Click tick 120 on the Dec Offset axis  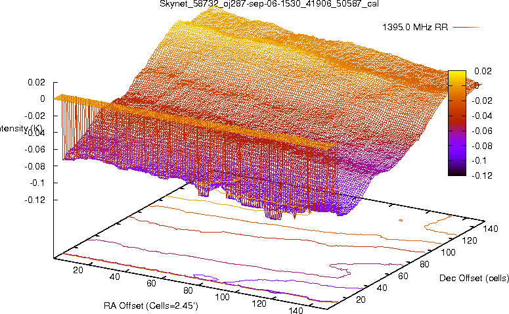[x=470, y=241]
